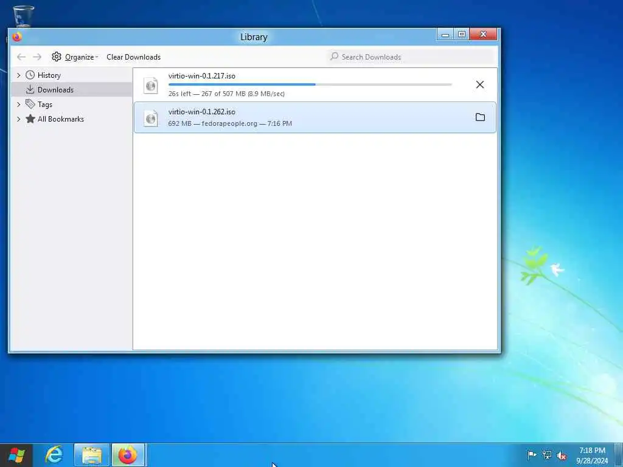This screenshot has height=467, width=623.
Task: Cancel the virtio-win-0.1.217.iso download
Action: (x=480, y=85)
